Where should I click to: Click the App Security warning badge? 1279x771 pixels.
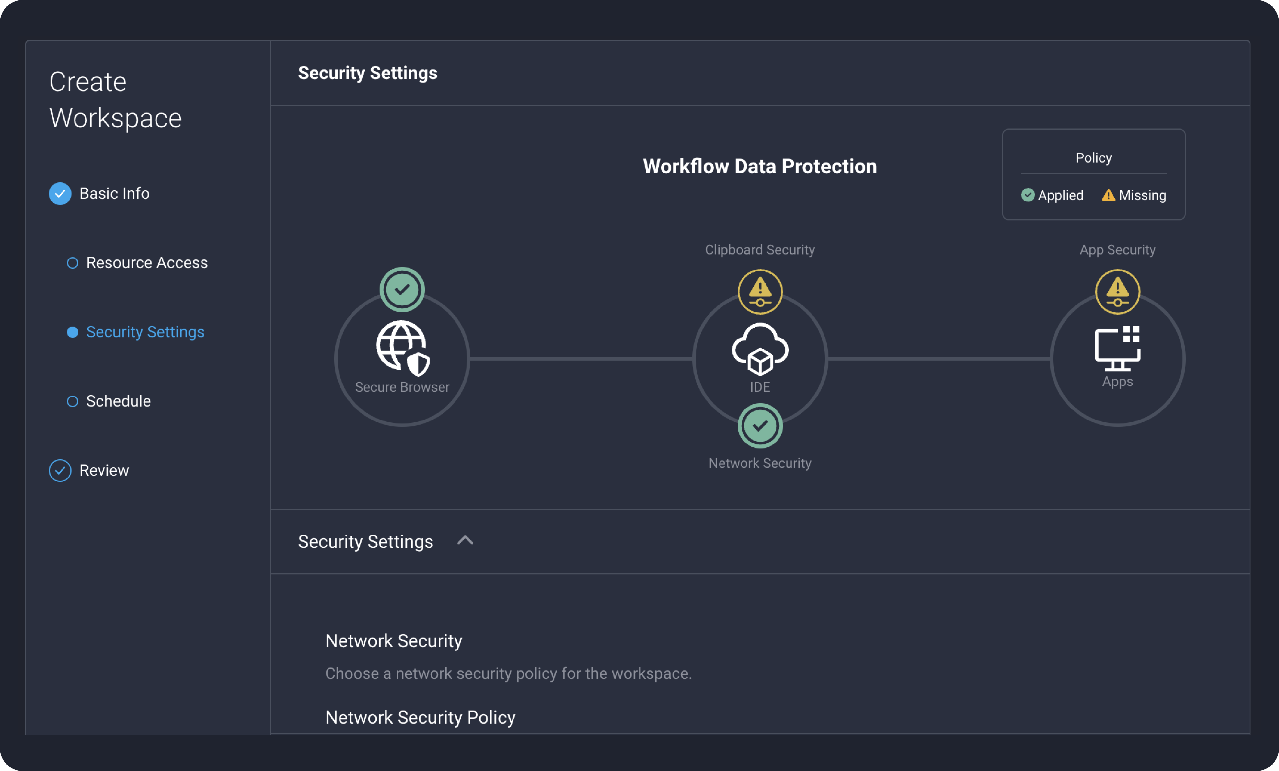(x=1118, y=291)
